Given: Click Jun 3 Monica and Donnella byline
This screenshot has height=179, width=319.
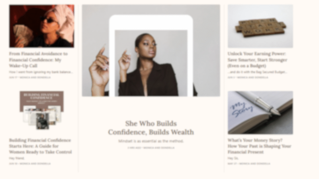Looking at the screenshot, I should pyautogui.click(x=248, y=77).
